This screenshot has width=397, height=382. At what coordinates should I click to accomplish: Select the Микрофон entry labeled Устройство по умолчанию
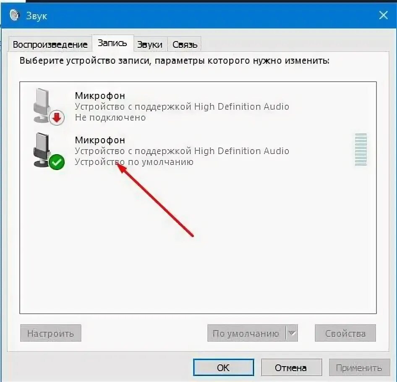[198, 151]
